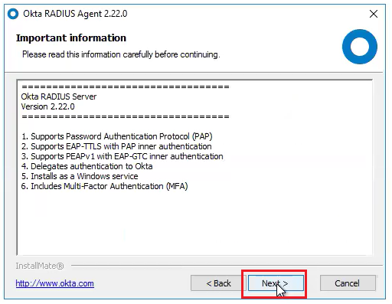Click the Okta icon in title bar
The image size is (392, 304).
point(13,14)
